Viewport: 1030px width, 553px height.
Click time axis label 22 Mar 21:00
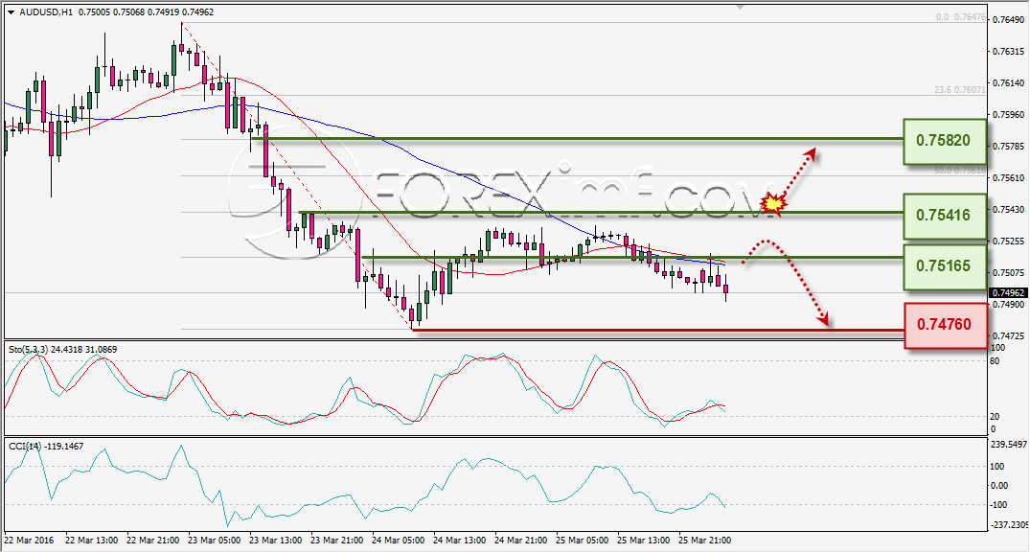tap(153, 540)
